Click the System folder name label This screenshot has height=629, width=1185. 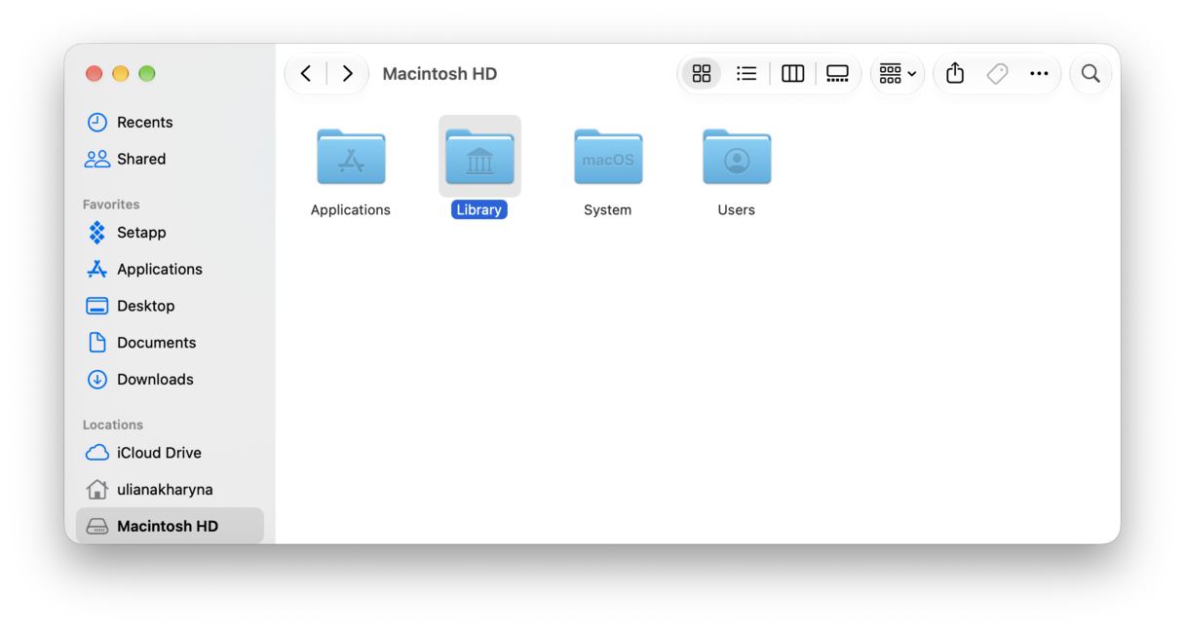pyautogui.click(x=608, y=210)
